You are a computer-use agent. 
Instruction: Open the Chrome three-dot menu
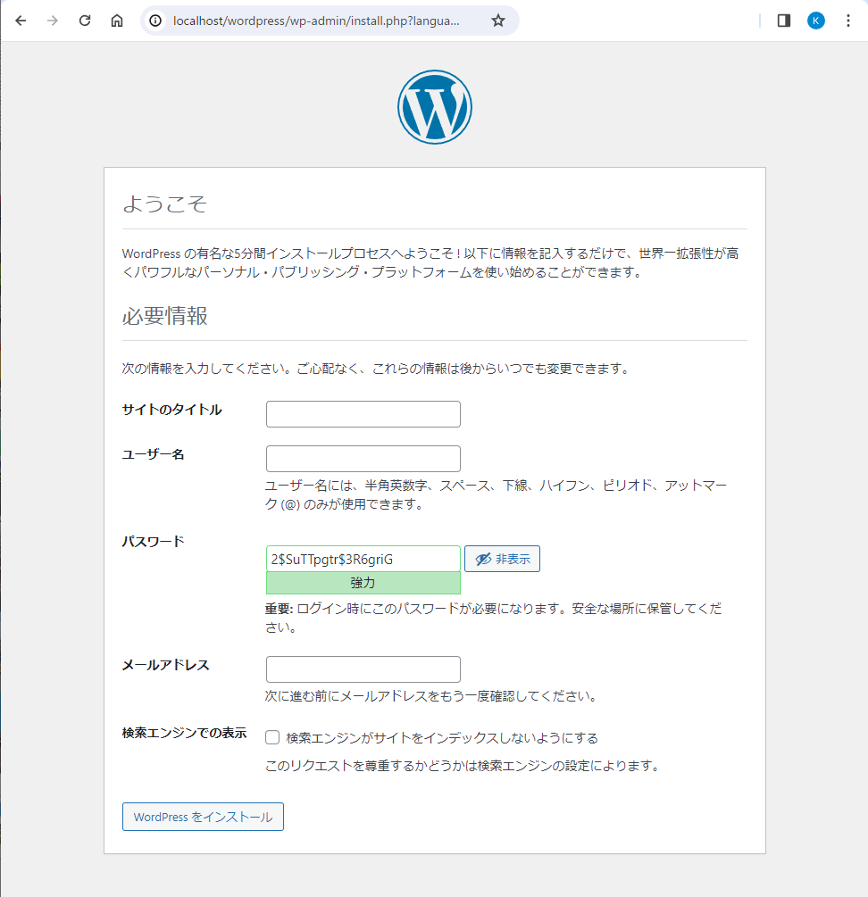(847, 21)
